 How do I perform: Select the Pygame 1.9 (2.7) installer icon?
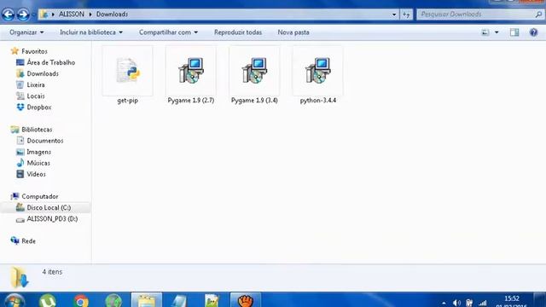tap(191, 71)
